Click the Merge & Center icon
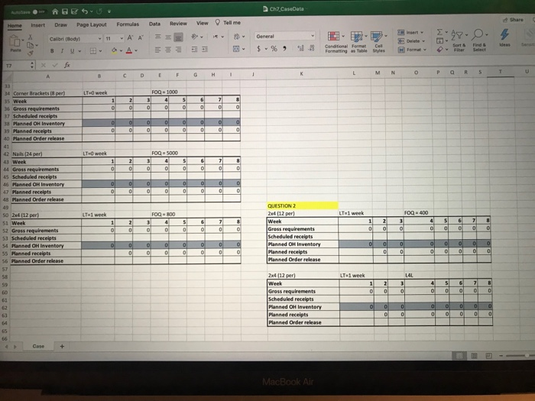The height and width of the screenshot is (401, 535). [x=236, y=49]
